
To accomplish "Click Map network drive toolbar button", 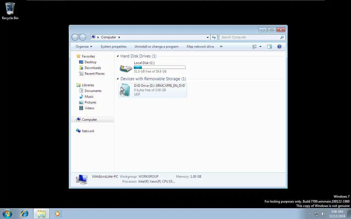I will tap(200, 47).
